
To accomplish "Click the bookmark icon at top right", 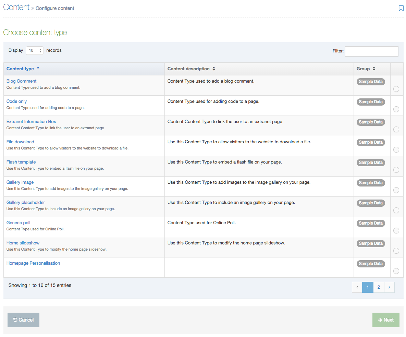I will point(401,8).
